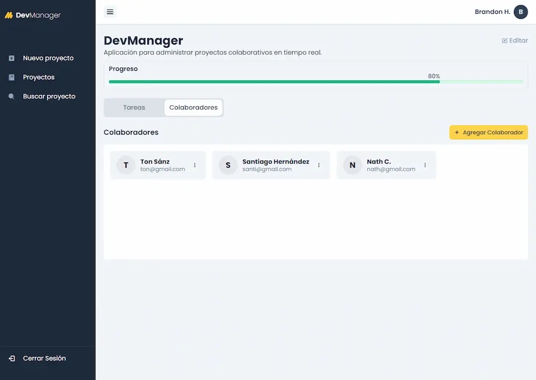
Task: Open the Nuevo proyecto sidebar link
Action: click(48, 58)
